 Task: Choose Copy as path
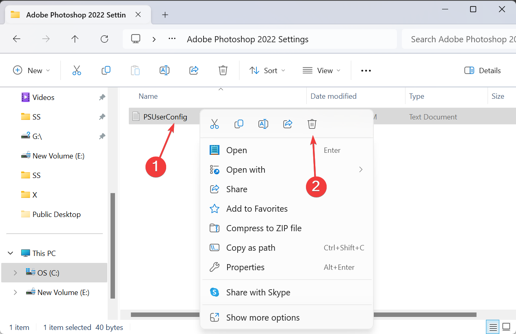pyautogui.click(x=287, y=248)
